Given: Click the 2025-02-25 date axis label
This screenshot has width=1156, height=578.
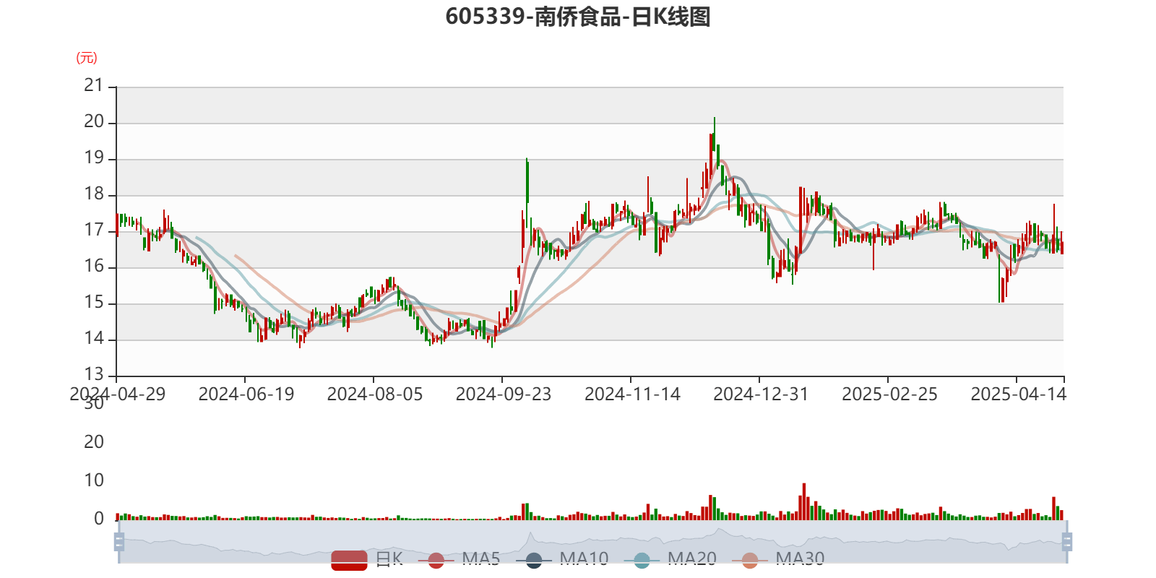Looking at the screenshot, I should [x=889, y=394].
